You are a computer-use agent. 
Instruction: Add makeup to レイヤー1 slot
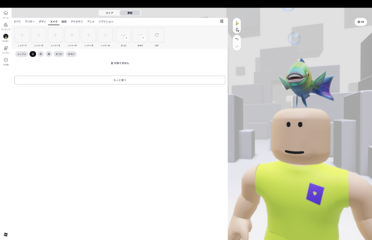pos(22,35)
